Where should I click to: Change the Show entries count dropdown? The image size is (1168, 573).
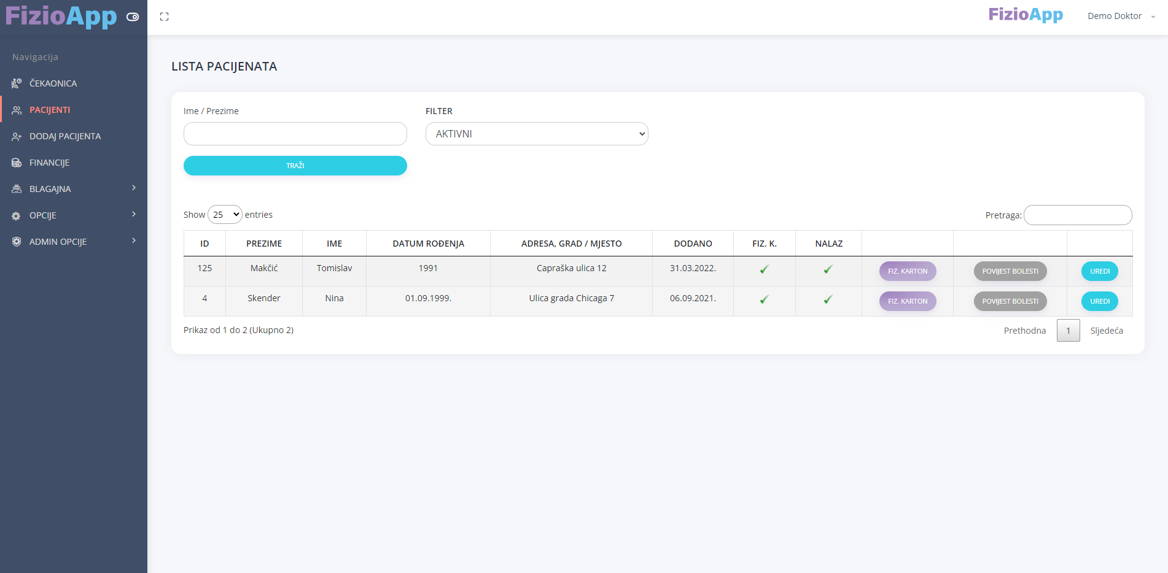pyautogui.click(x=225, y=215)
